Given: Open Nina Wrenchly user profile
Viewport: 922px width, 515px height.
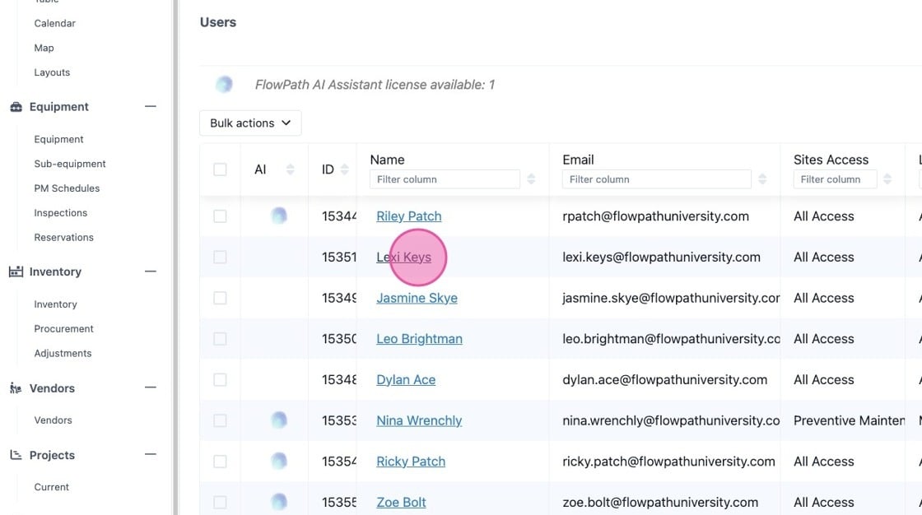Looking at the screenshot, I should click(419, 420).
